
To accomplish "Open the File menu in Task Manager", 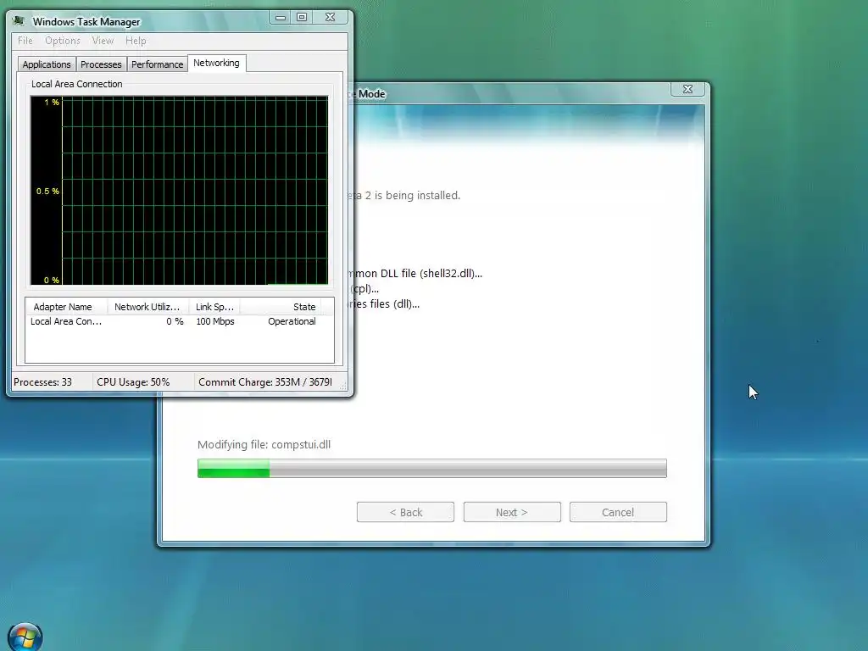I will 25,41.
